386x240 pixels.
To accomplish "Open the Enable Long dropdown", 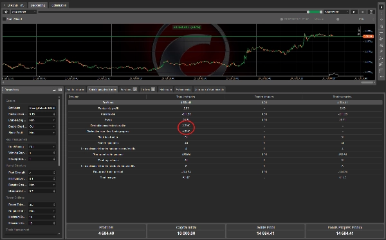I will [42, 120].
